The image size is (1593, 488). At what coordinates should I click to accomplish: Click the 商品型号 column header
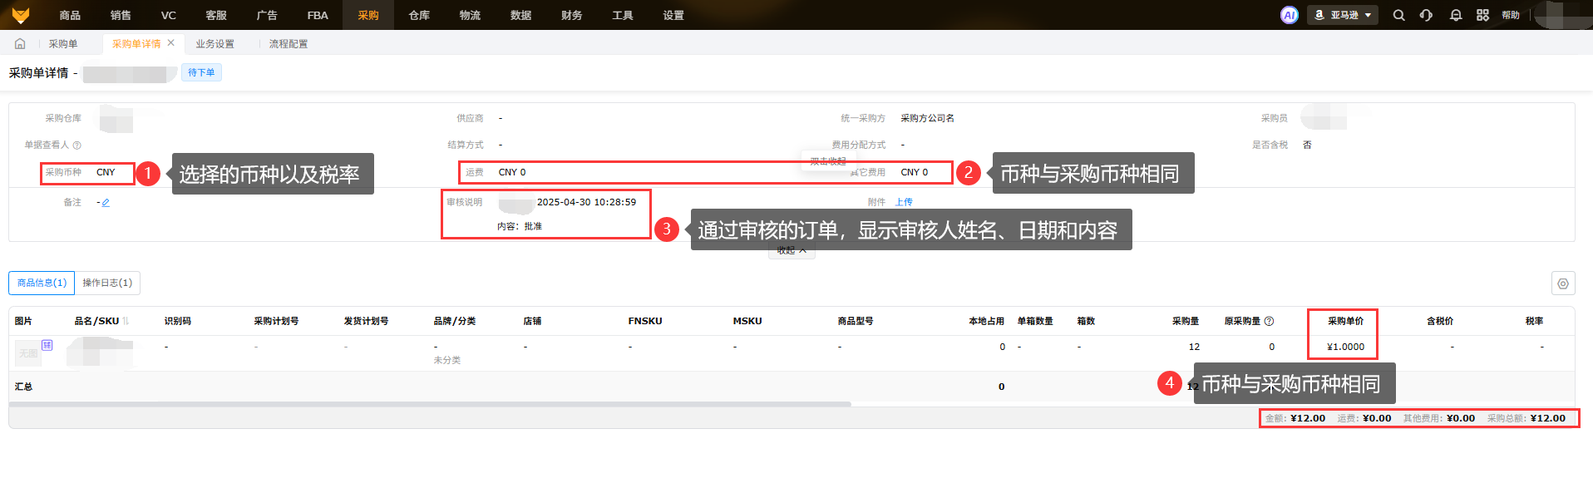[x=856, y=321]
